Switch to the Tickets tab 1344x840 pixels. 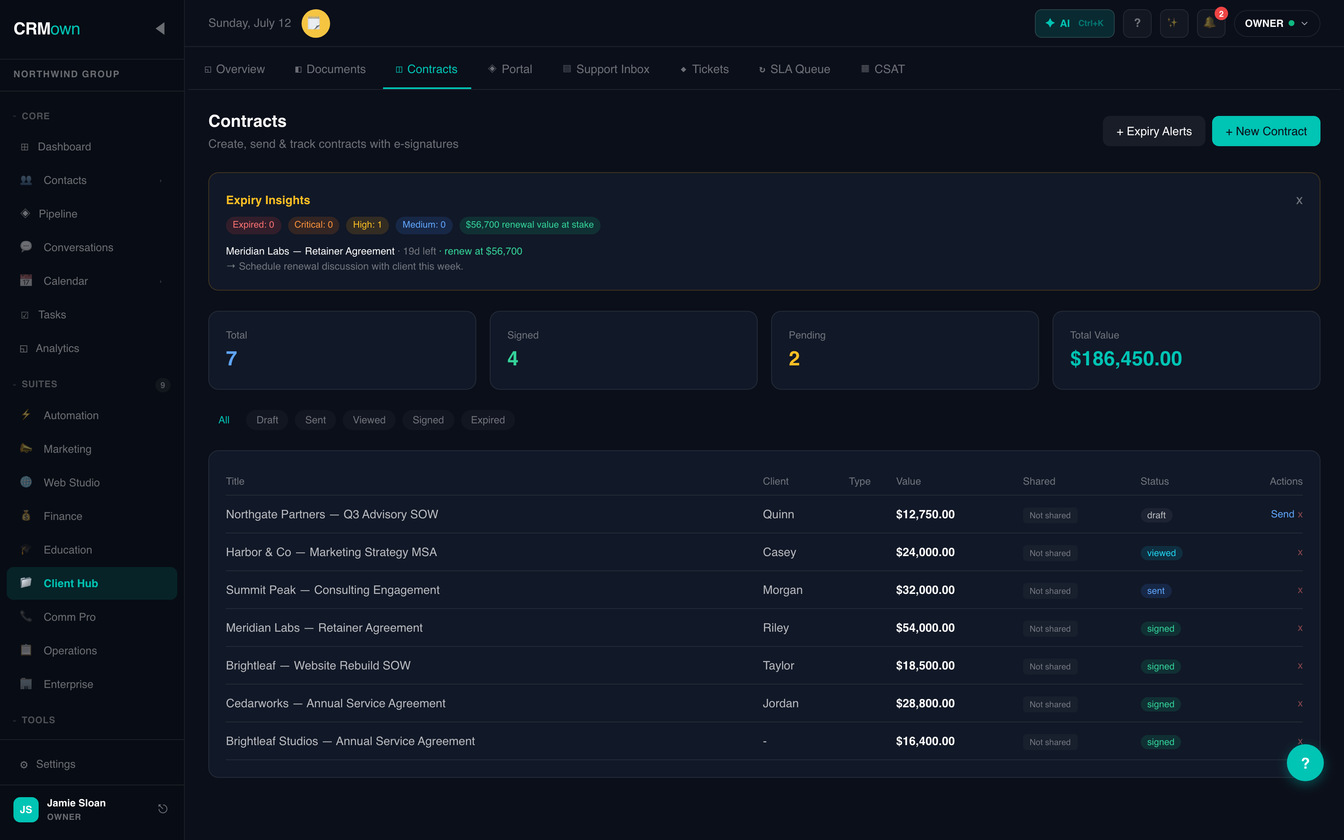[x=705, y=69]
